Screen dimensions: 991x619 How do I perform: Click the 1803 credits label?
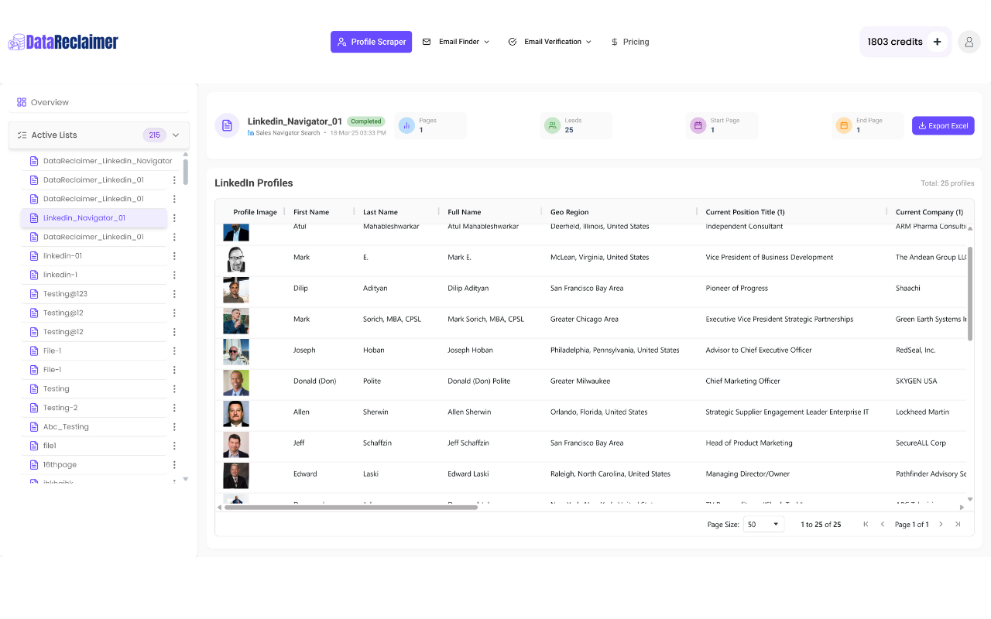(x=895, y=42)
